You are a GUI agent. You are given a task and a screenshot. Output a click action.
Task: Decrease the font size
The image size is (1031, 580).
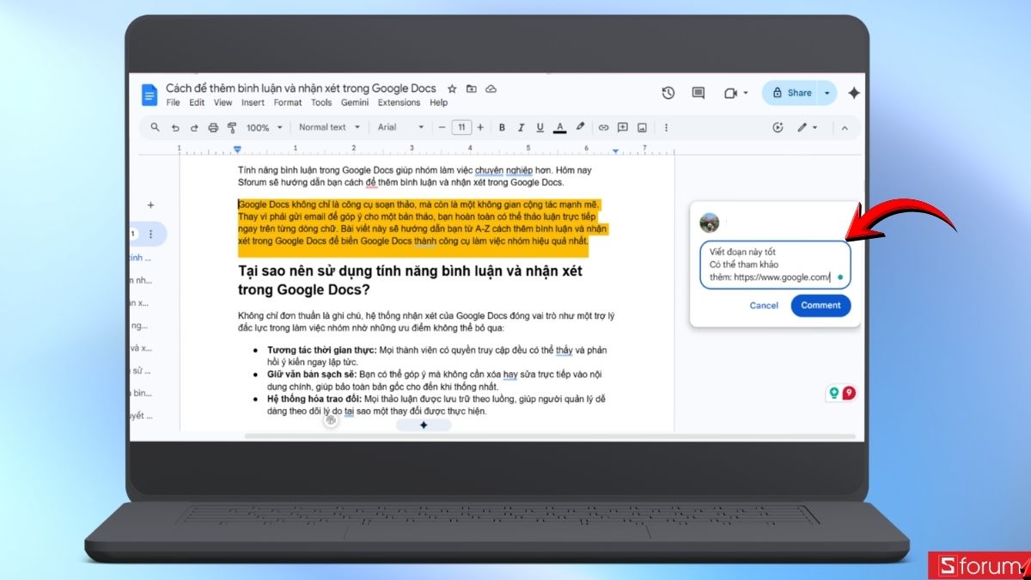click(x=442, y=127)
